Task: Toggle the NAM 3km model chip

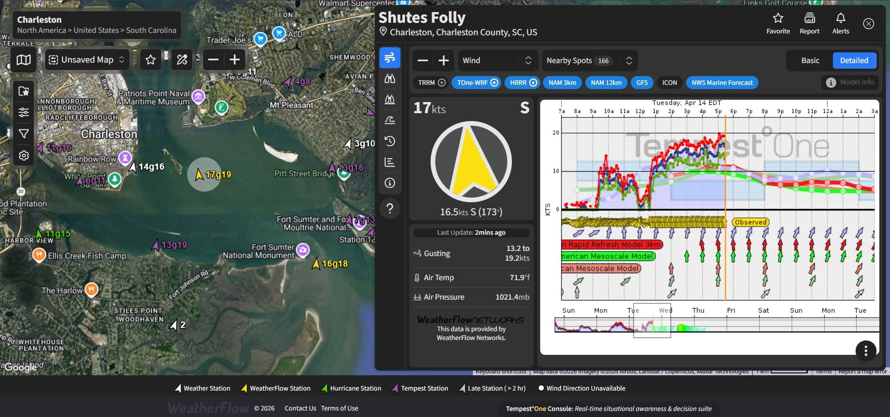Action: [562, 83]
